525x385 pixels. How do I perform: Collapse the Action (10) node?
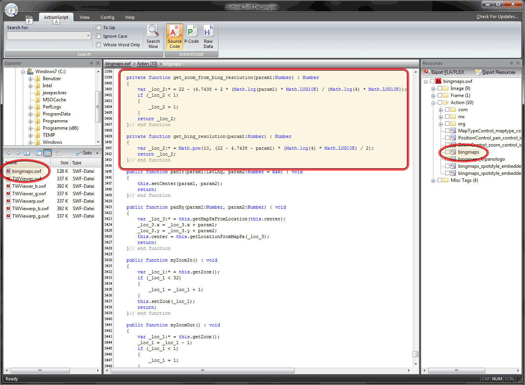(433, 103)
